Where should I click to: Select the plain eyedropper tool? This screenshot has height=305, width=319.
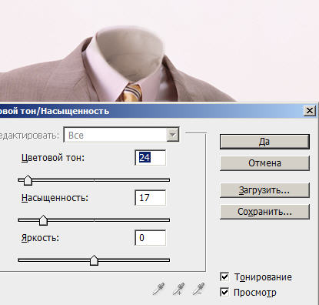(x=158, y=288)
